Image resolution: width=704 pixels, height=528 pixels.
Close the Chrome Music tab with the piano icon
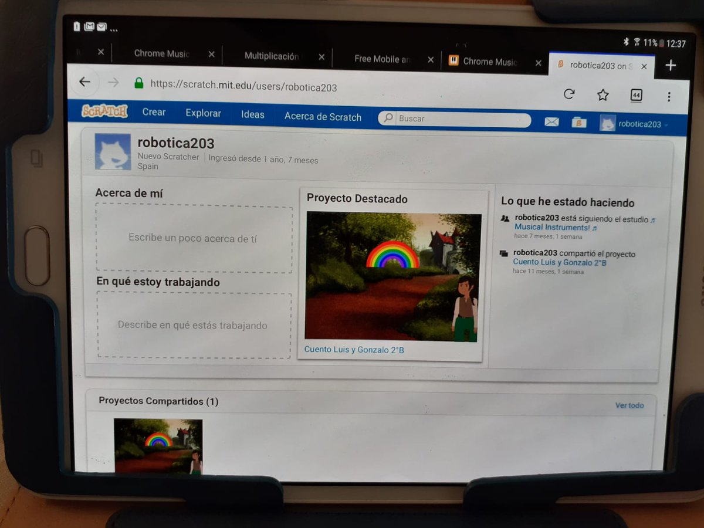(x=538, y=62)
